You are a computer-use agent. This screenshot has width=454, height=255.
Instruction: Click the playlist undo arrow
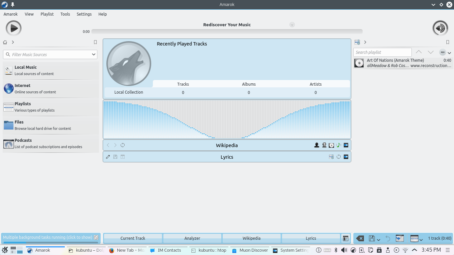[388, 238]
